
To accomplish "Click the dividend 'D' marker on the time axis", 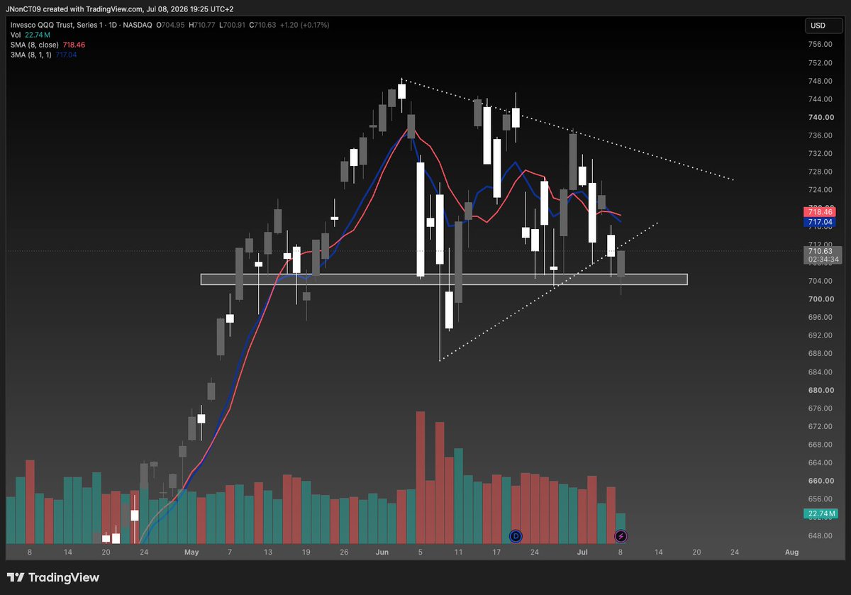I will [516, 535].
